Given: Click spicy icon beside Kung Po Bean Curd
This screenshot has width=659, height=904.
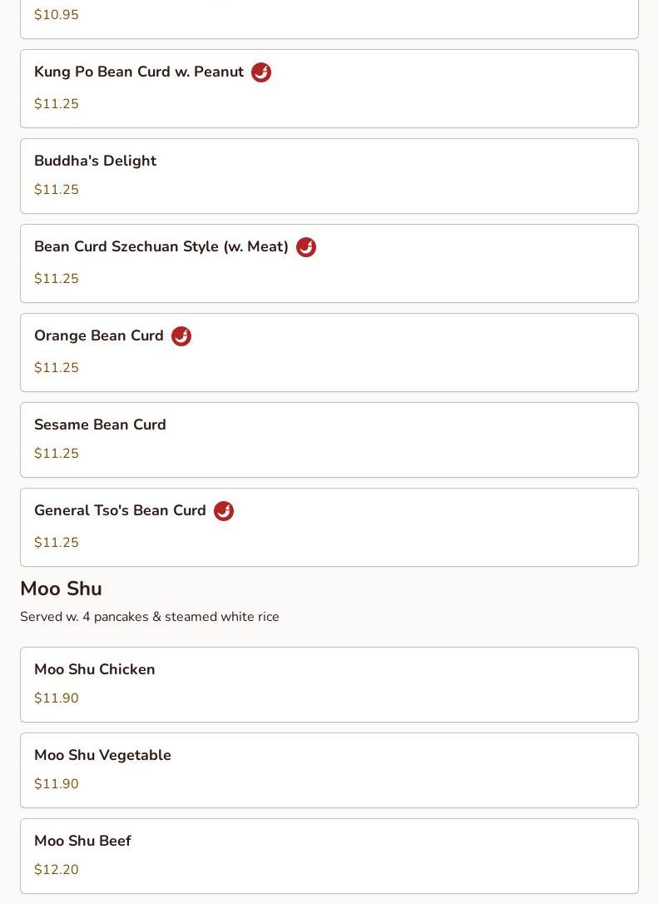Looking at the screenshot, I should (261, 72).
